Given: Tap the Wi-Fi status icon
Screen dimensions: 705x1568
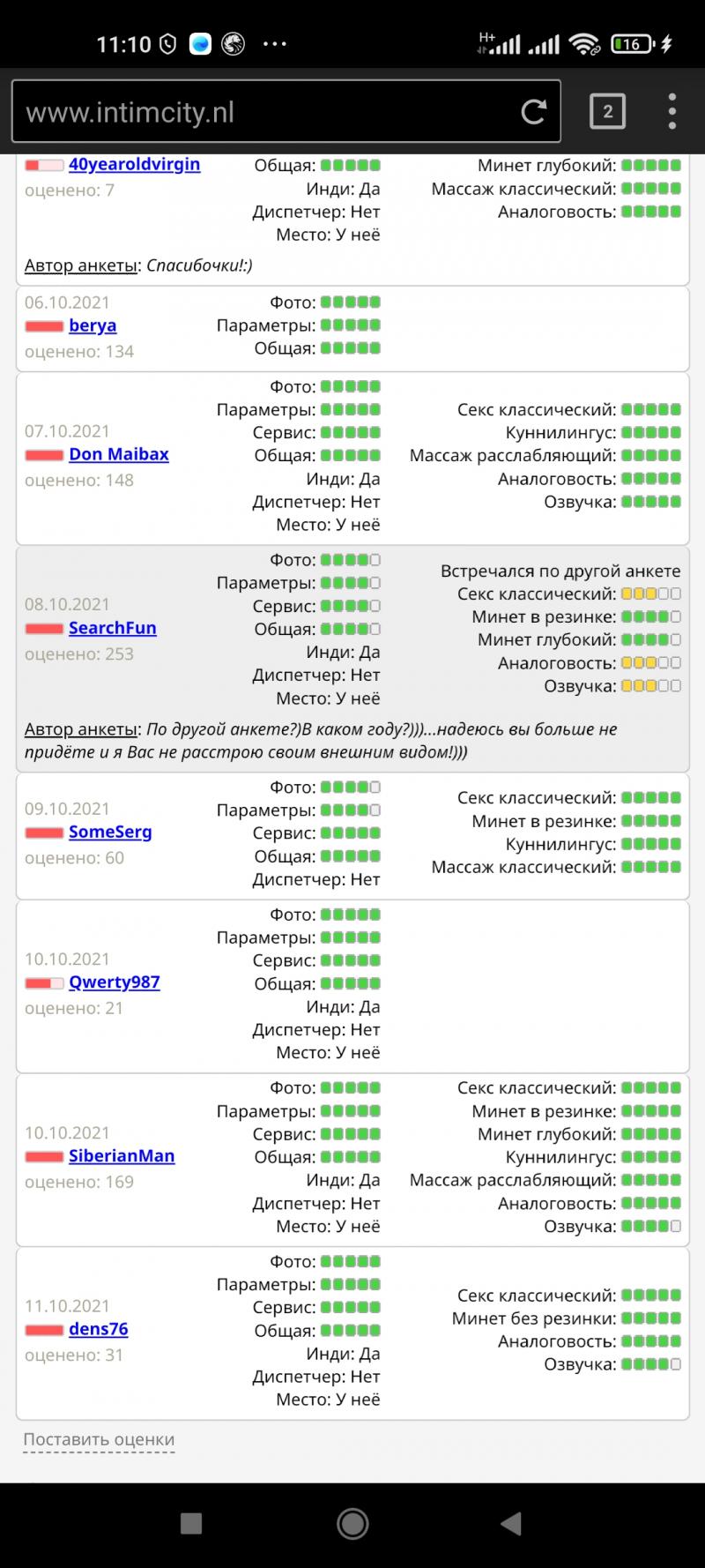Looking at the screenshot, I should 583,43.
